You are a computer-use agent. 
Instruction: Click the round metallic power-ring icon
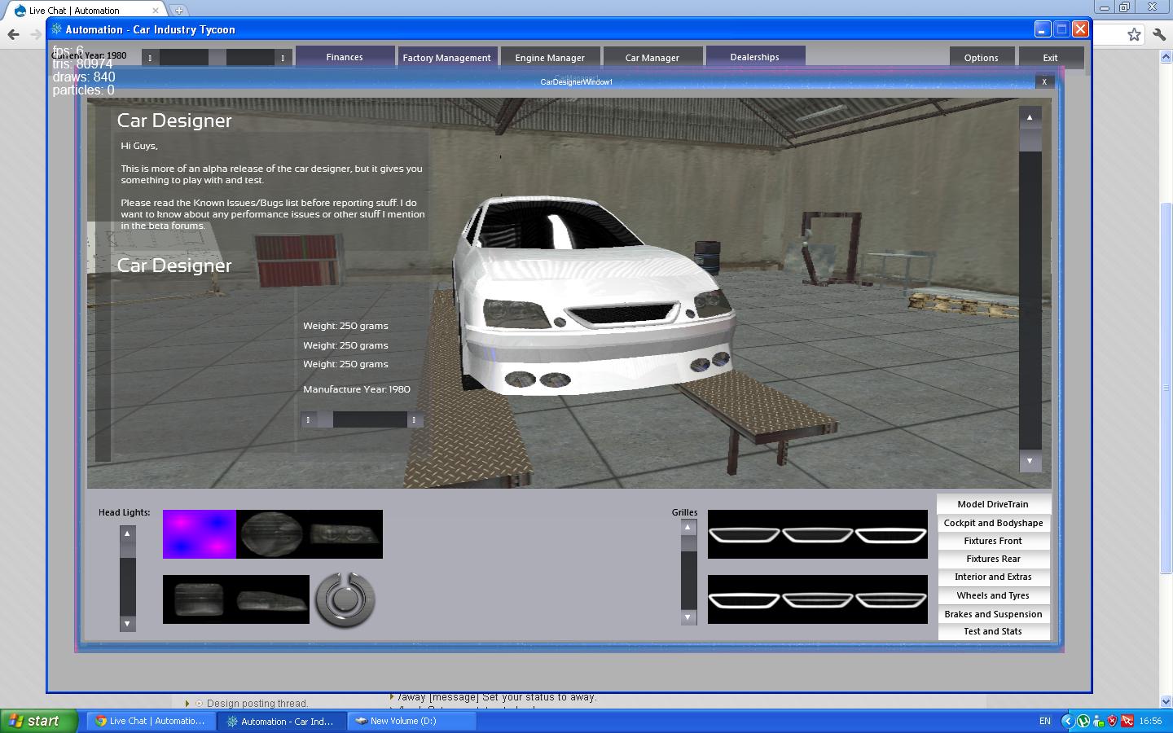(x=345, y=600)
